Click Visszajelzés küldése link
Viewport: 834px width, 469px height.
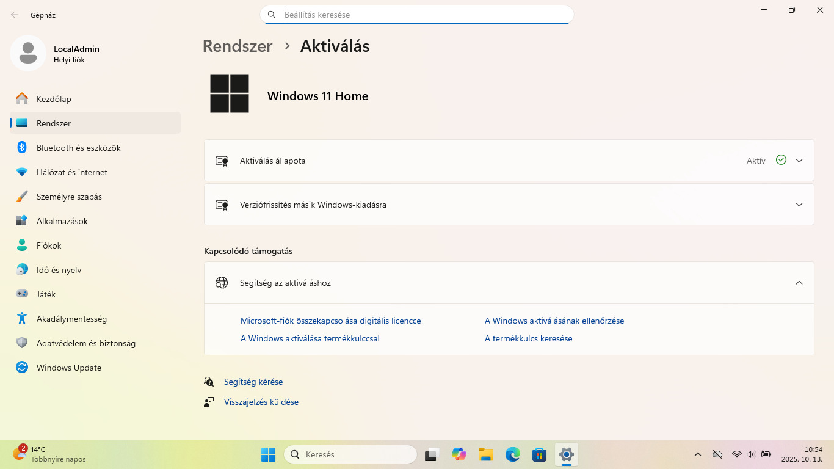(261, 402)
